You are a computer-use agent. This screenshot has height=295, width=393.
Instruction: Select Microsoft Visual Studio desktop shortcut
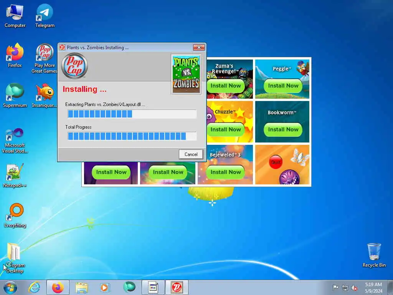tap(15, 141)
